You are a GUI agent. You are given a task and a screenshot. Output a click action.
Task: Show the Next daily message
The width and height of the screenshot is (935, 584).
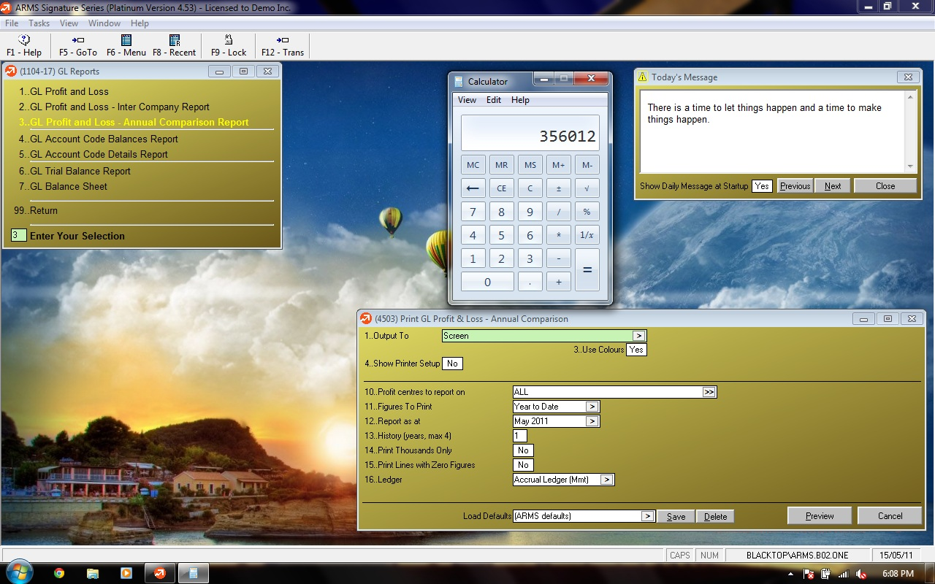pyautogui.click(x=833, y=186)
